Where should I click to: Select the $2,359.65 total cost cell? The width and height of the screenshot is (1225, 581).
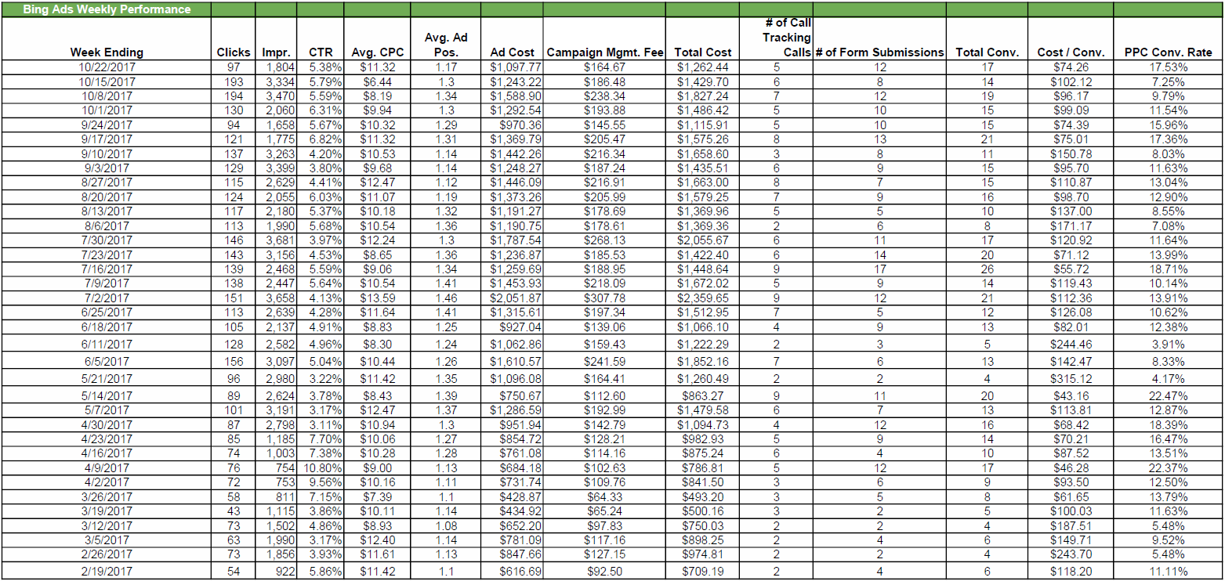click(x=702, y=298)
